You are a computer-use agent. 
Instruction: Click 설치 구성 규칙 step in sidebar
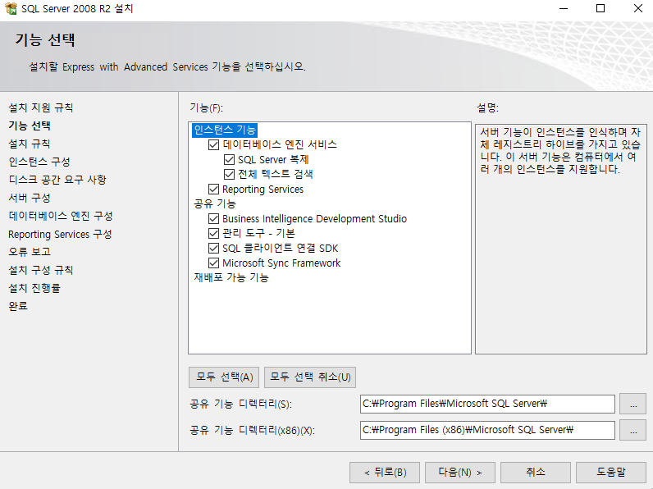[41, 270]
